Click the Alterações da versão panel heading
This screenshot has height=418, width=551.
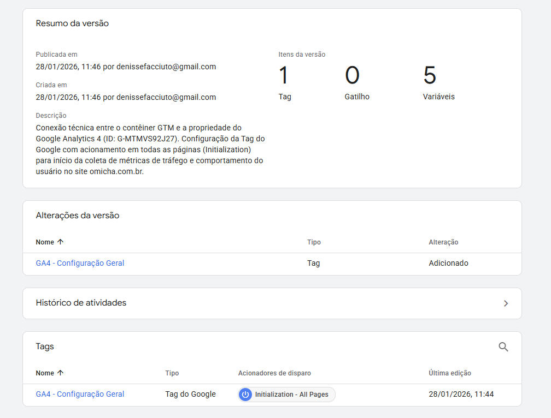[78, 215]
